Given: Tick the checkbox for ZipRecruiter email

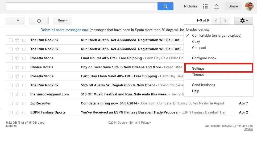Looking at the screenshot, I should (11, 103).
